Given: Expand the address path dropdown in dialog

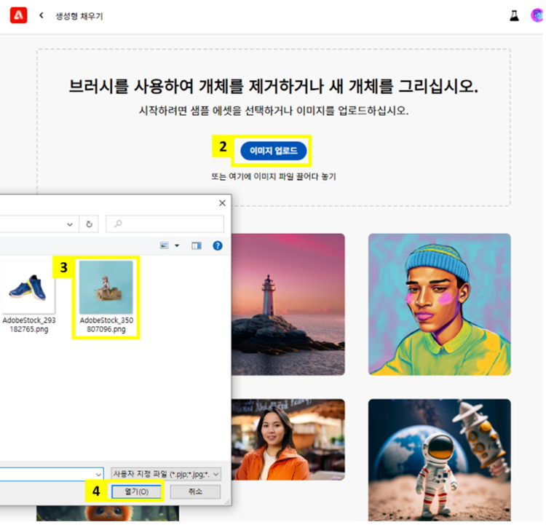Looking at the screenshot, I should pyautogui.click(x=70, y=224).
